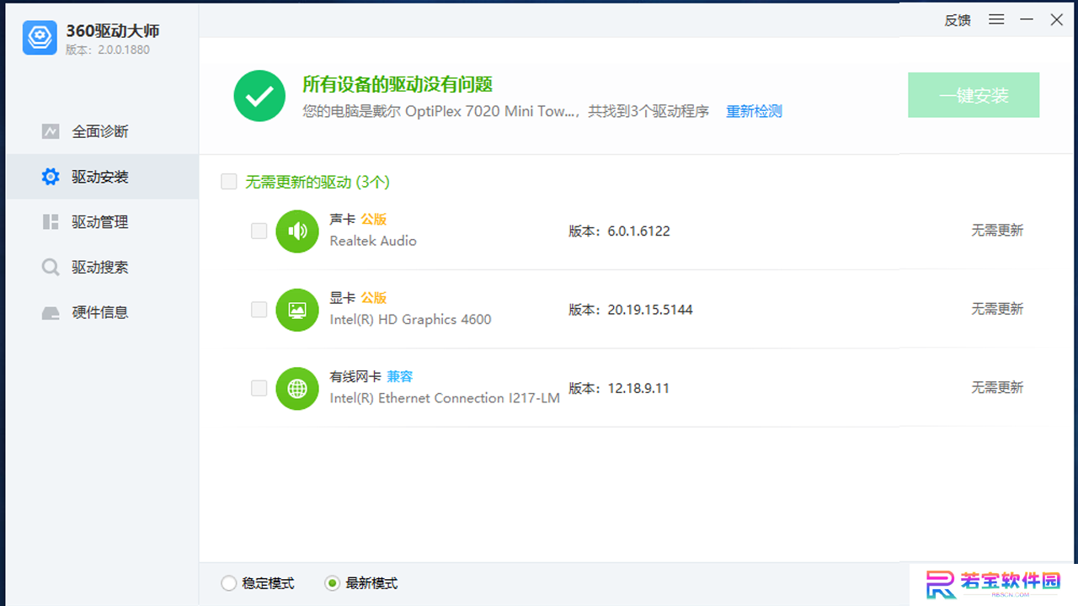
Task: Click the 有线网卡 globe icon
Action: coord(297,388)
